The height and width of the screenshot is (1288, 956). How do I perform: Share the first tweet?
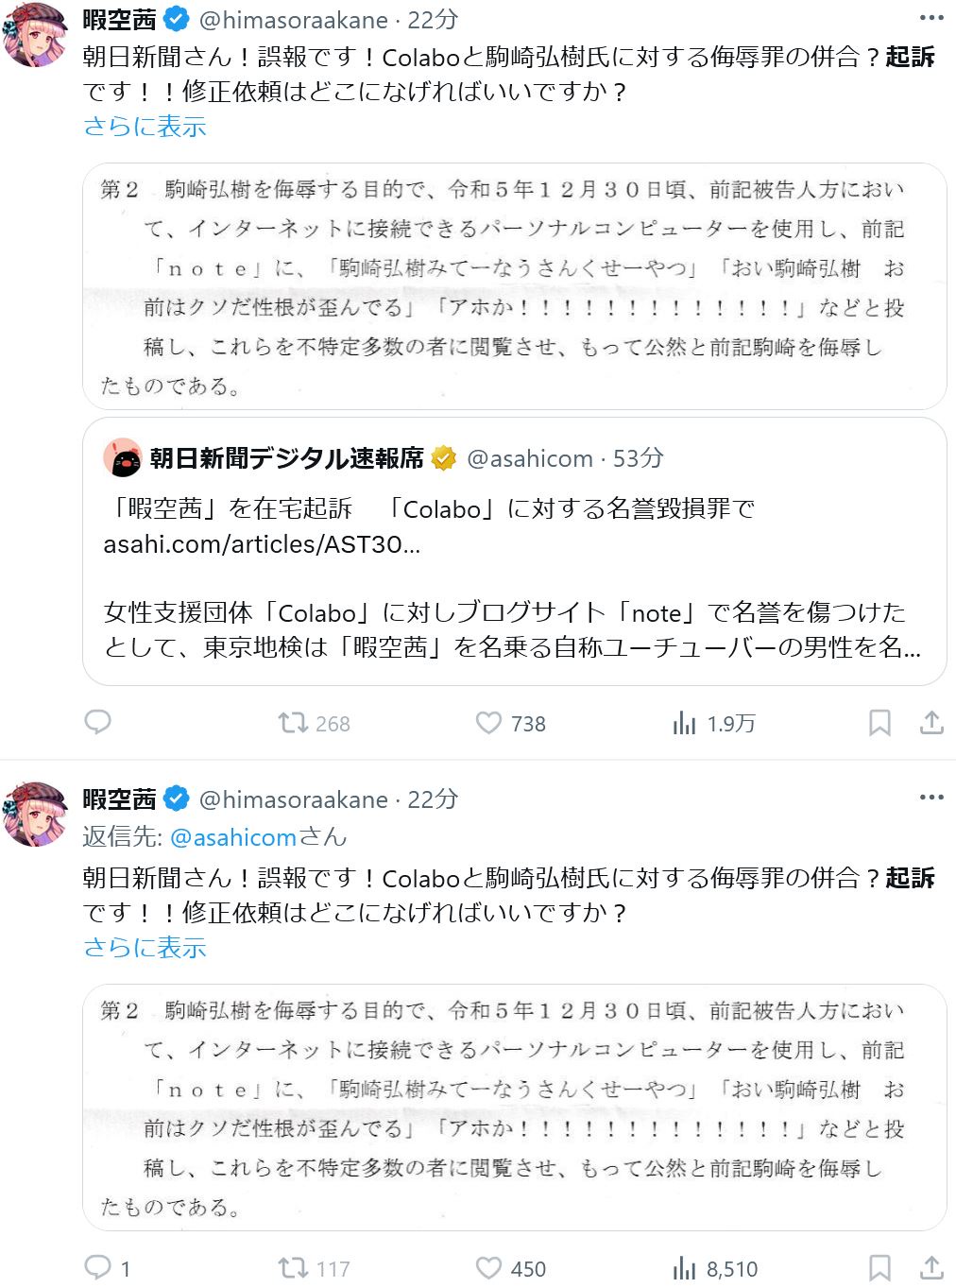coord(931,723)
